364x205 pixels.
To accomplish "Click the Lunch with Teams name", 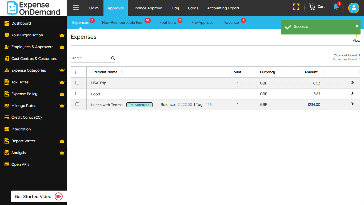I will 107,105.
